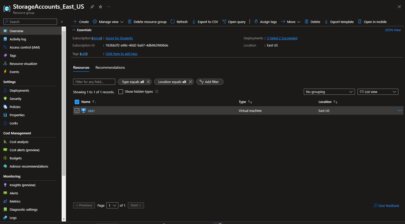405x224 pixels.
Task: Click the Delete trash icon for selected resources
Action: coord(307,22)
